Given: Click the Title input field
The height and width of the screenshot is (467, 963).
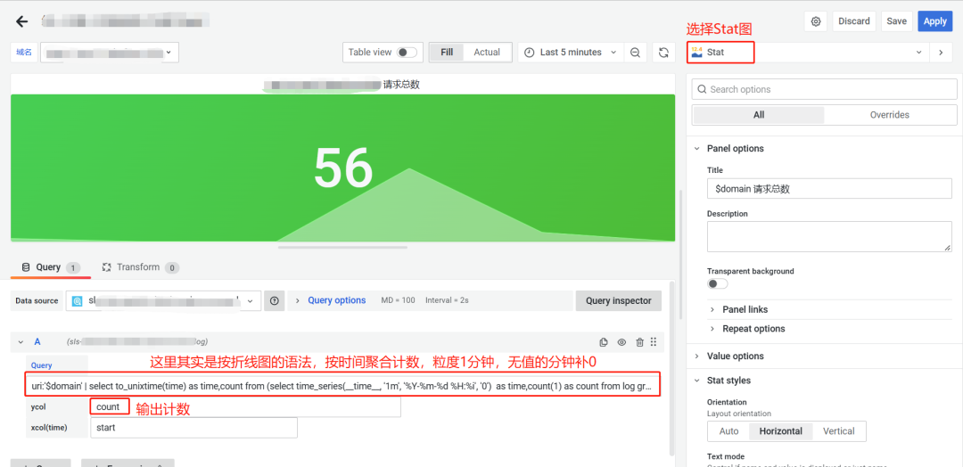Looking at the screenshot, I should click(829, 189).
